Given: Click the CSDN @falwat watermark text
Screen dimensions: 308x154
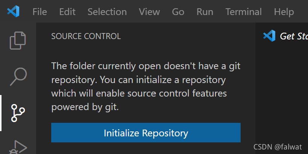Looking at the screenshot, I should 278,147.
